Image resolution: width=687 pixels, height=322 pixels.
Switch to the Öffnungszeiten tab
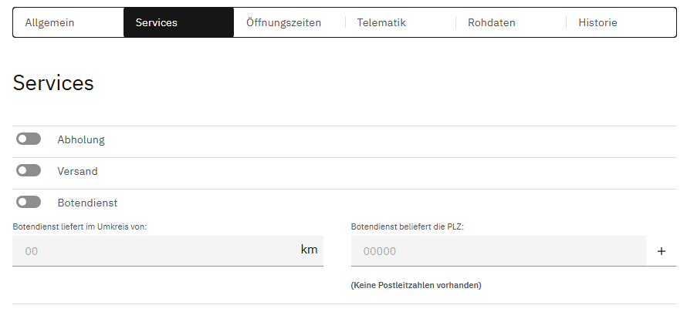click(283, 22)
